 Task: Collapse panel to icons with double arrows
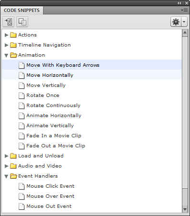pos(179,3)
